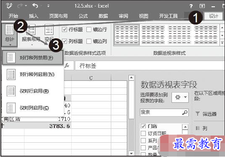Screen dimensions: 225x157
Task: Click the 空行 blank rows button
Action: (49, 33)
